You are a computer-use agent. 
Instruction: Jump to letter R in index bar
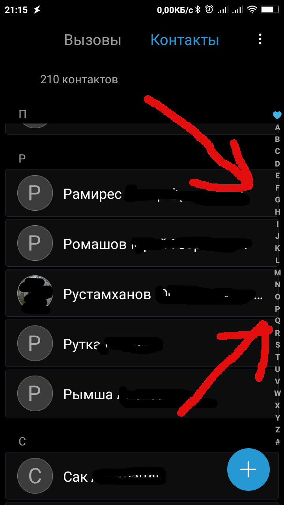(277, 333)
